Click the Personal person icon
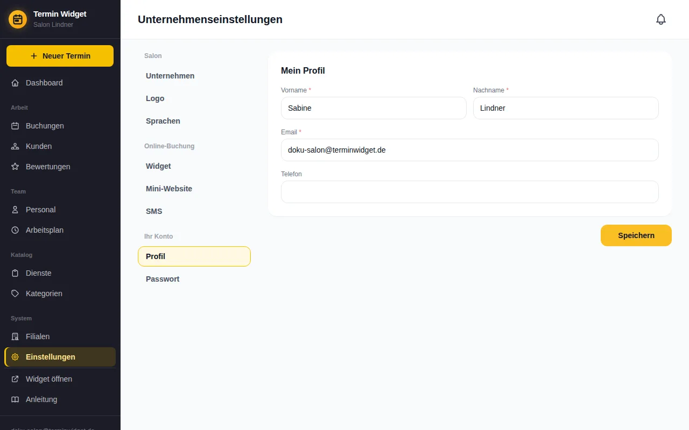 (x=15, y=210)
